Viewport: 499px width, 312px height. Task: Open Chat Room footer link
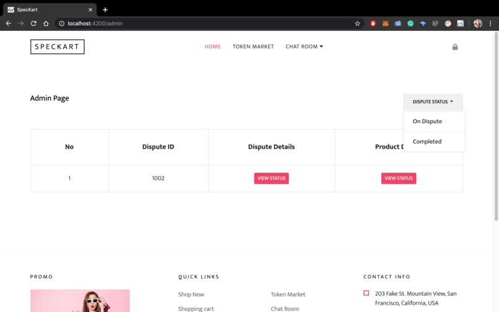tap(285, 308)
